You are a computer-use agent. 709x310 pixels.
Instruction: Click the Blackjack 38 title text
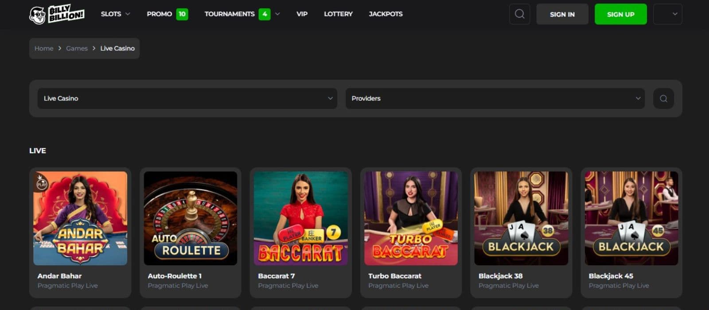(x=500, y=276)
